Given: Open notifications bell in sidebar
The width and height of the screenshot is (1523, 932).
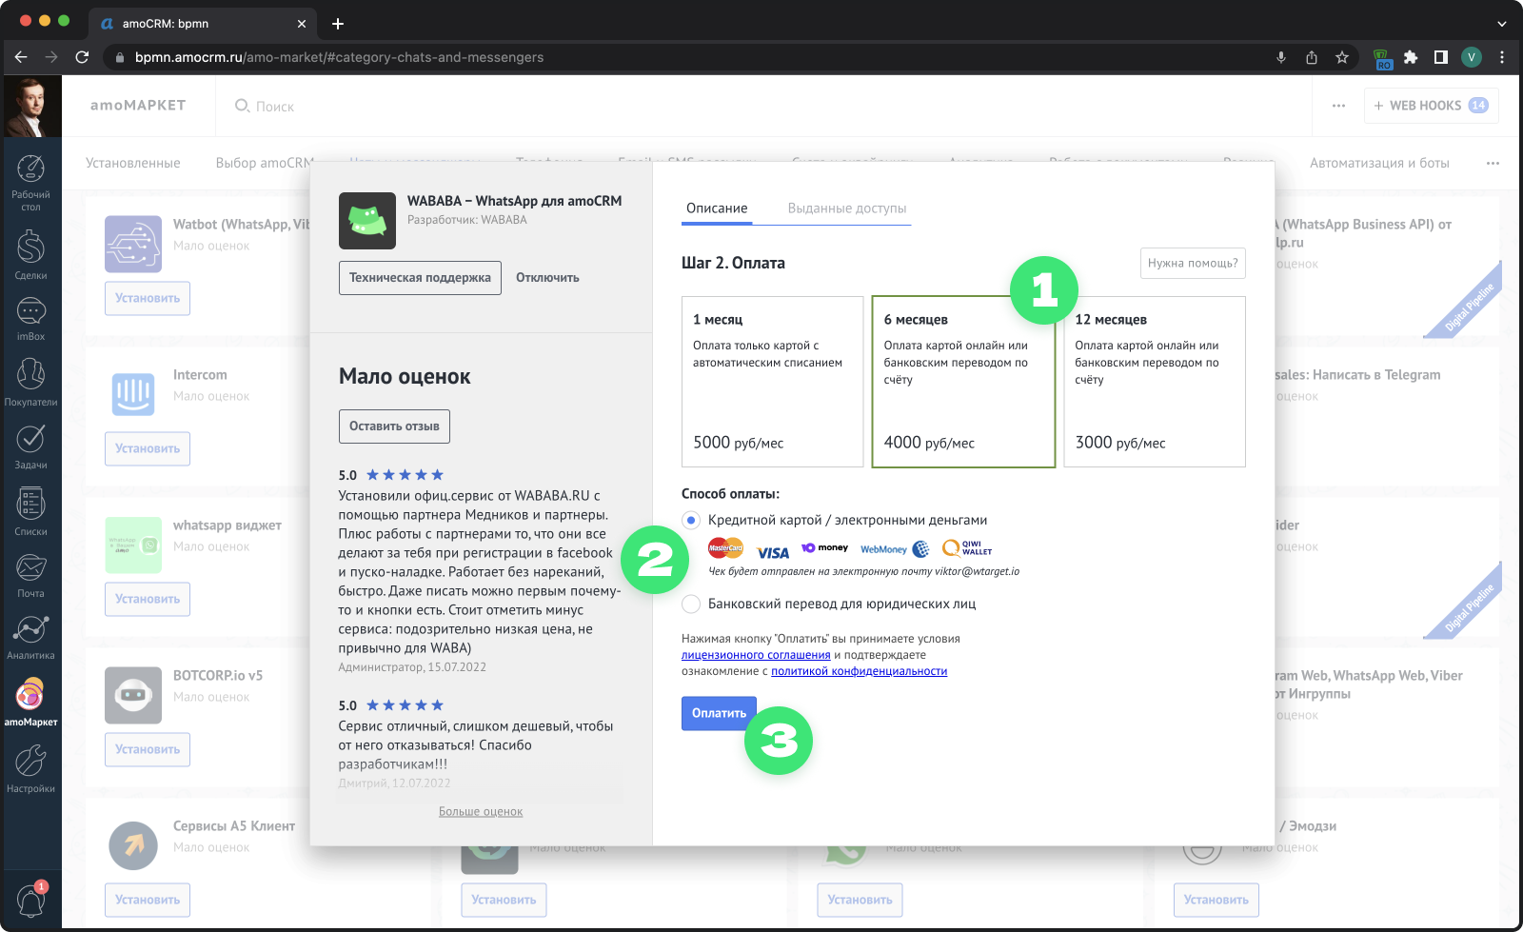Looking at the screenshot, I should pos(30,900).
